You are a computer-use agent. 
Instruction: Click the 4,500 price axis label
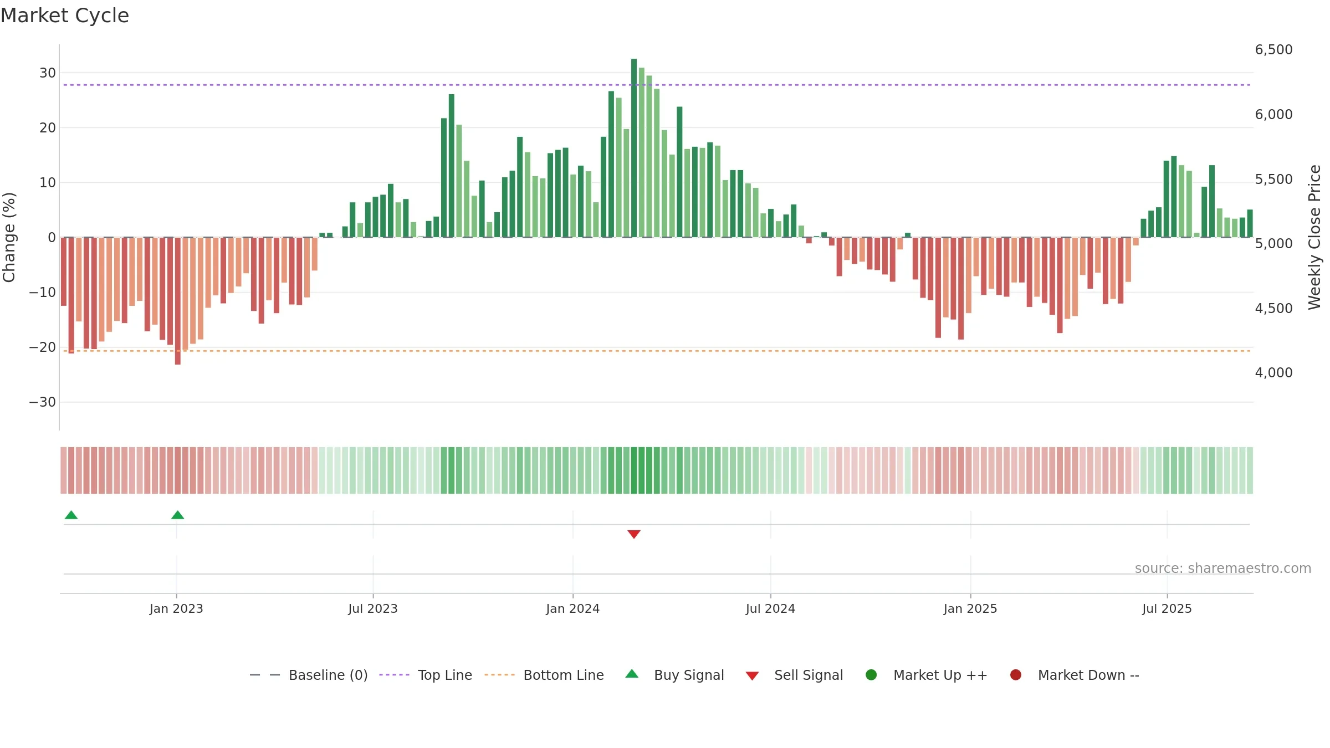[1273, 309]
